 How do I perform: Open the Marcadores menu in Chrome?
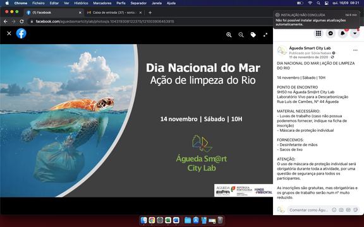102,3
